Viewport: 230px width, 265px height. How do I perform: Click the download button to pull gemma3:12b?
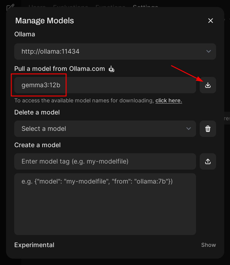208,85
